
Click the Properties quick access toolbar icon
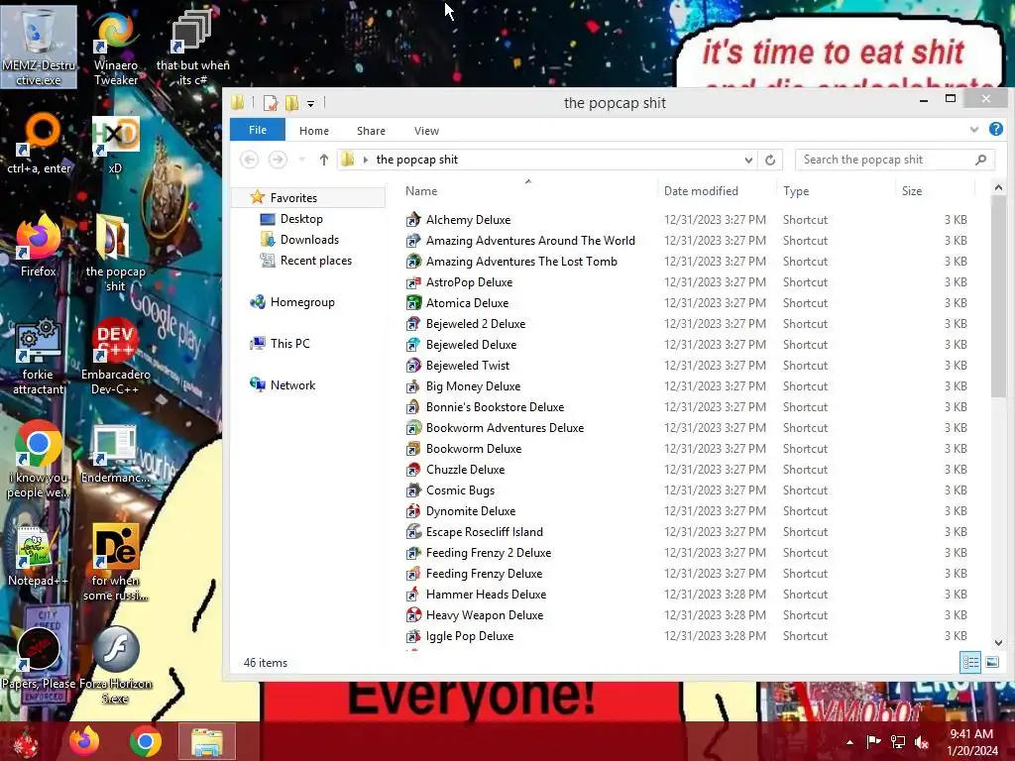(x=271, y=103)
